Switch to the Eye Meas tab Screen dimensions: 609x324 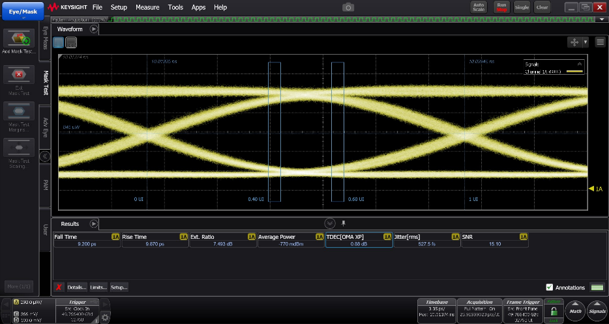(45, 38)
